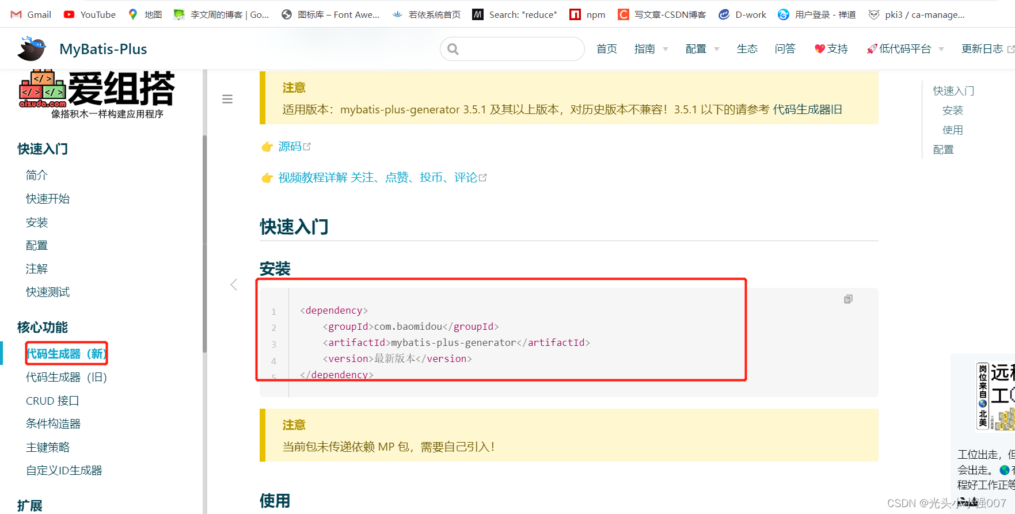Click the MyBatis-Plus bird logo

(x=32, y=49)
